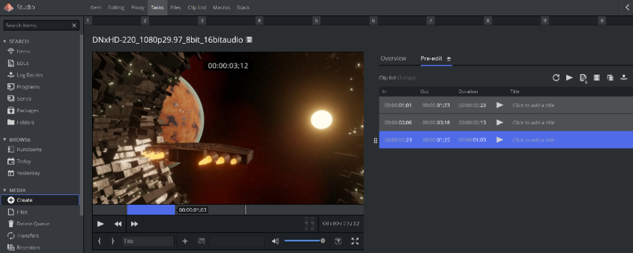Browse Today in the sidebar
Viewport: 633px width, 253px height.
23,161
